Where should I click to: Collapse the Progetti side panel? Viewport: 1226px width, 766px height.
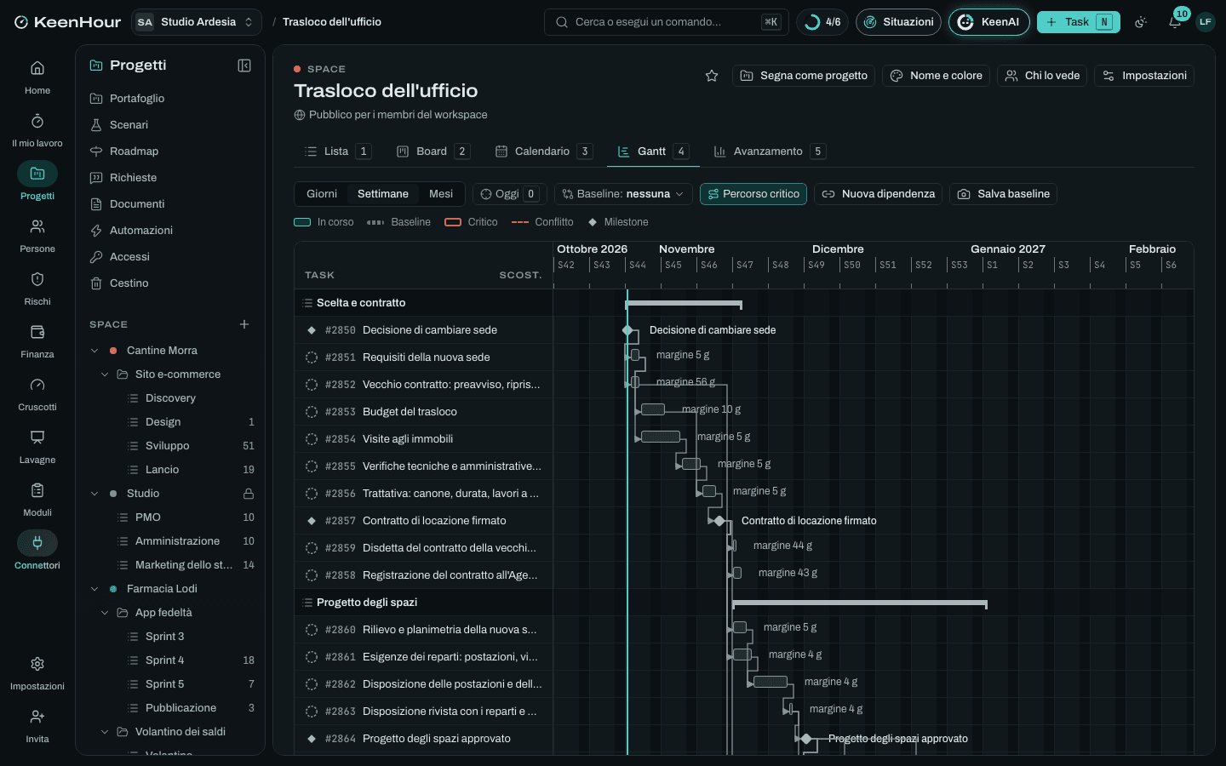[x=244, y=66]
